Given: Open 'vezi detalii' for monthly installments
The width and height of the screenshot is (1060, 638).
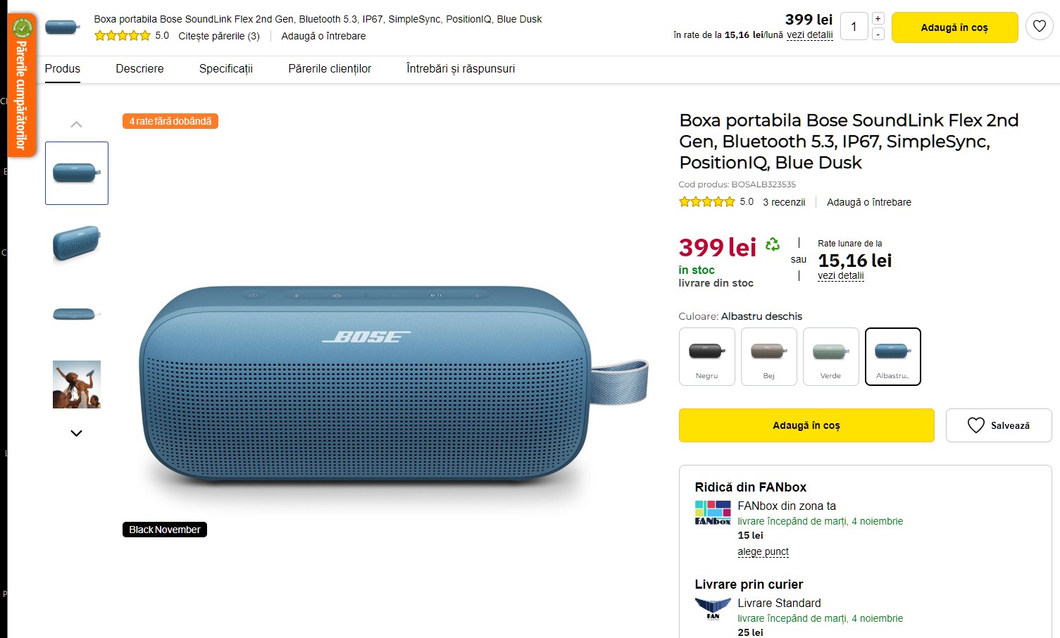Looking at the screenshot, I should click(841, 275).
